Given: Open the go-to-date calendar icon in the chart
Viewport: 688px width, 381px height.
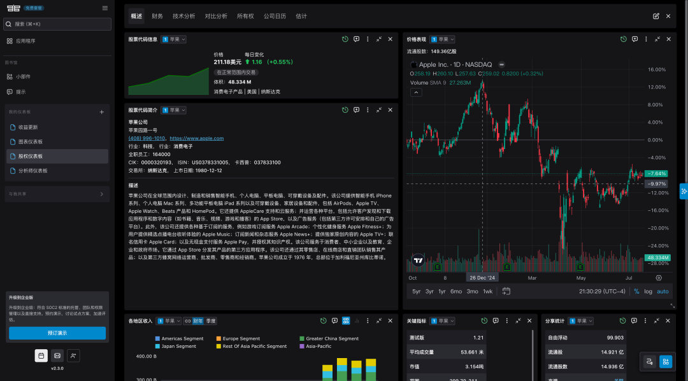Looking at the screenshot, I should [506, 291].
